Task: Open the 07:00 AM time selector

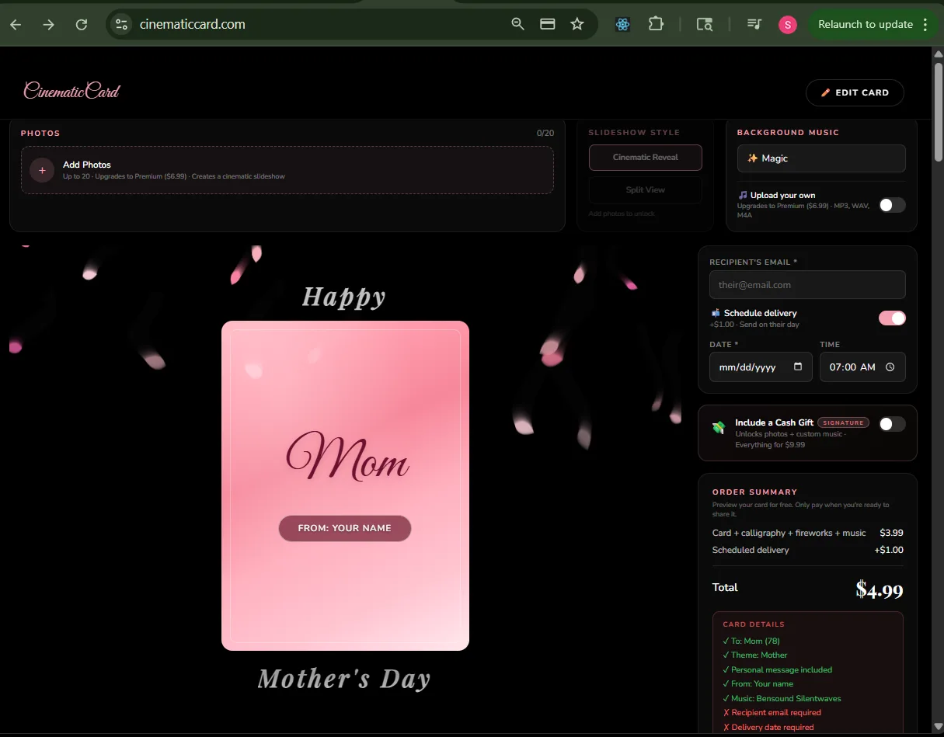Action: coord(862,367)
